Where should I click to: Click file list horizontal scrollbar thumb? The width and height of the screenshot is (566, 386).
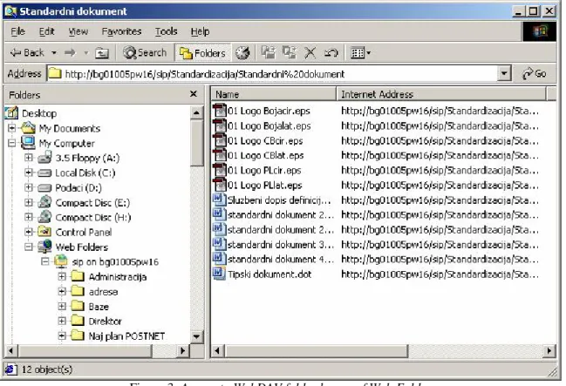317,350
